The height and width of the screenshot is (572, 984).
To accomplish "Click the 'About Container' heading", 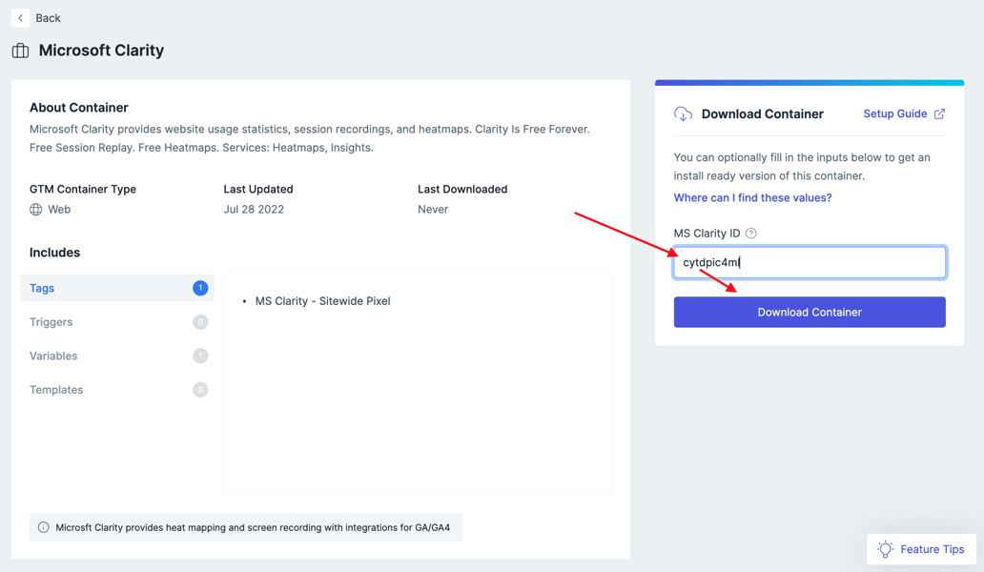I will coord(79,108).
